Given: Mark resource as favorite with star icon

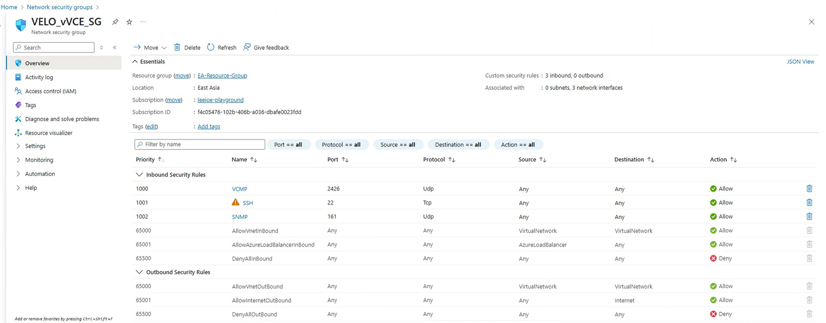Looking at the screenshot, I should 129,22.
